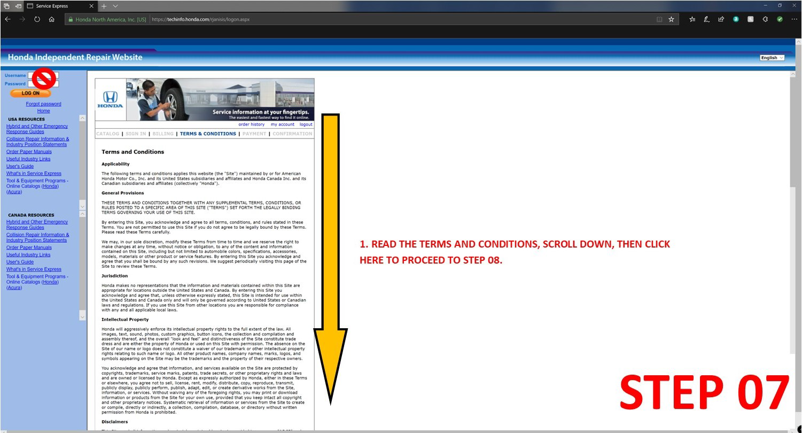Open USA Order Paper Manuals link

(29, 152)
